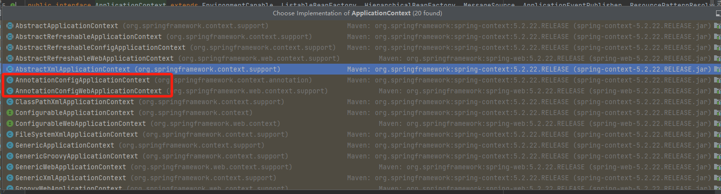Pick GenericXmlApplicationContext in the popup
The width and height of the screenshot is (721, 194).
tap(360, 178)
